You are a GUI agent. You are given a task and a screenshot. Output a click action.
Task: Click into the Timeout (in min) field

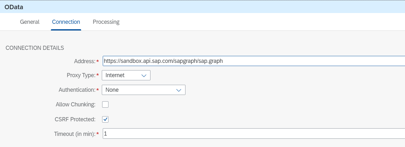click(x=251, y=134)
